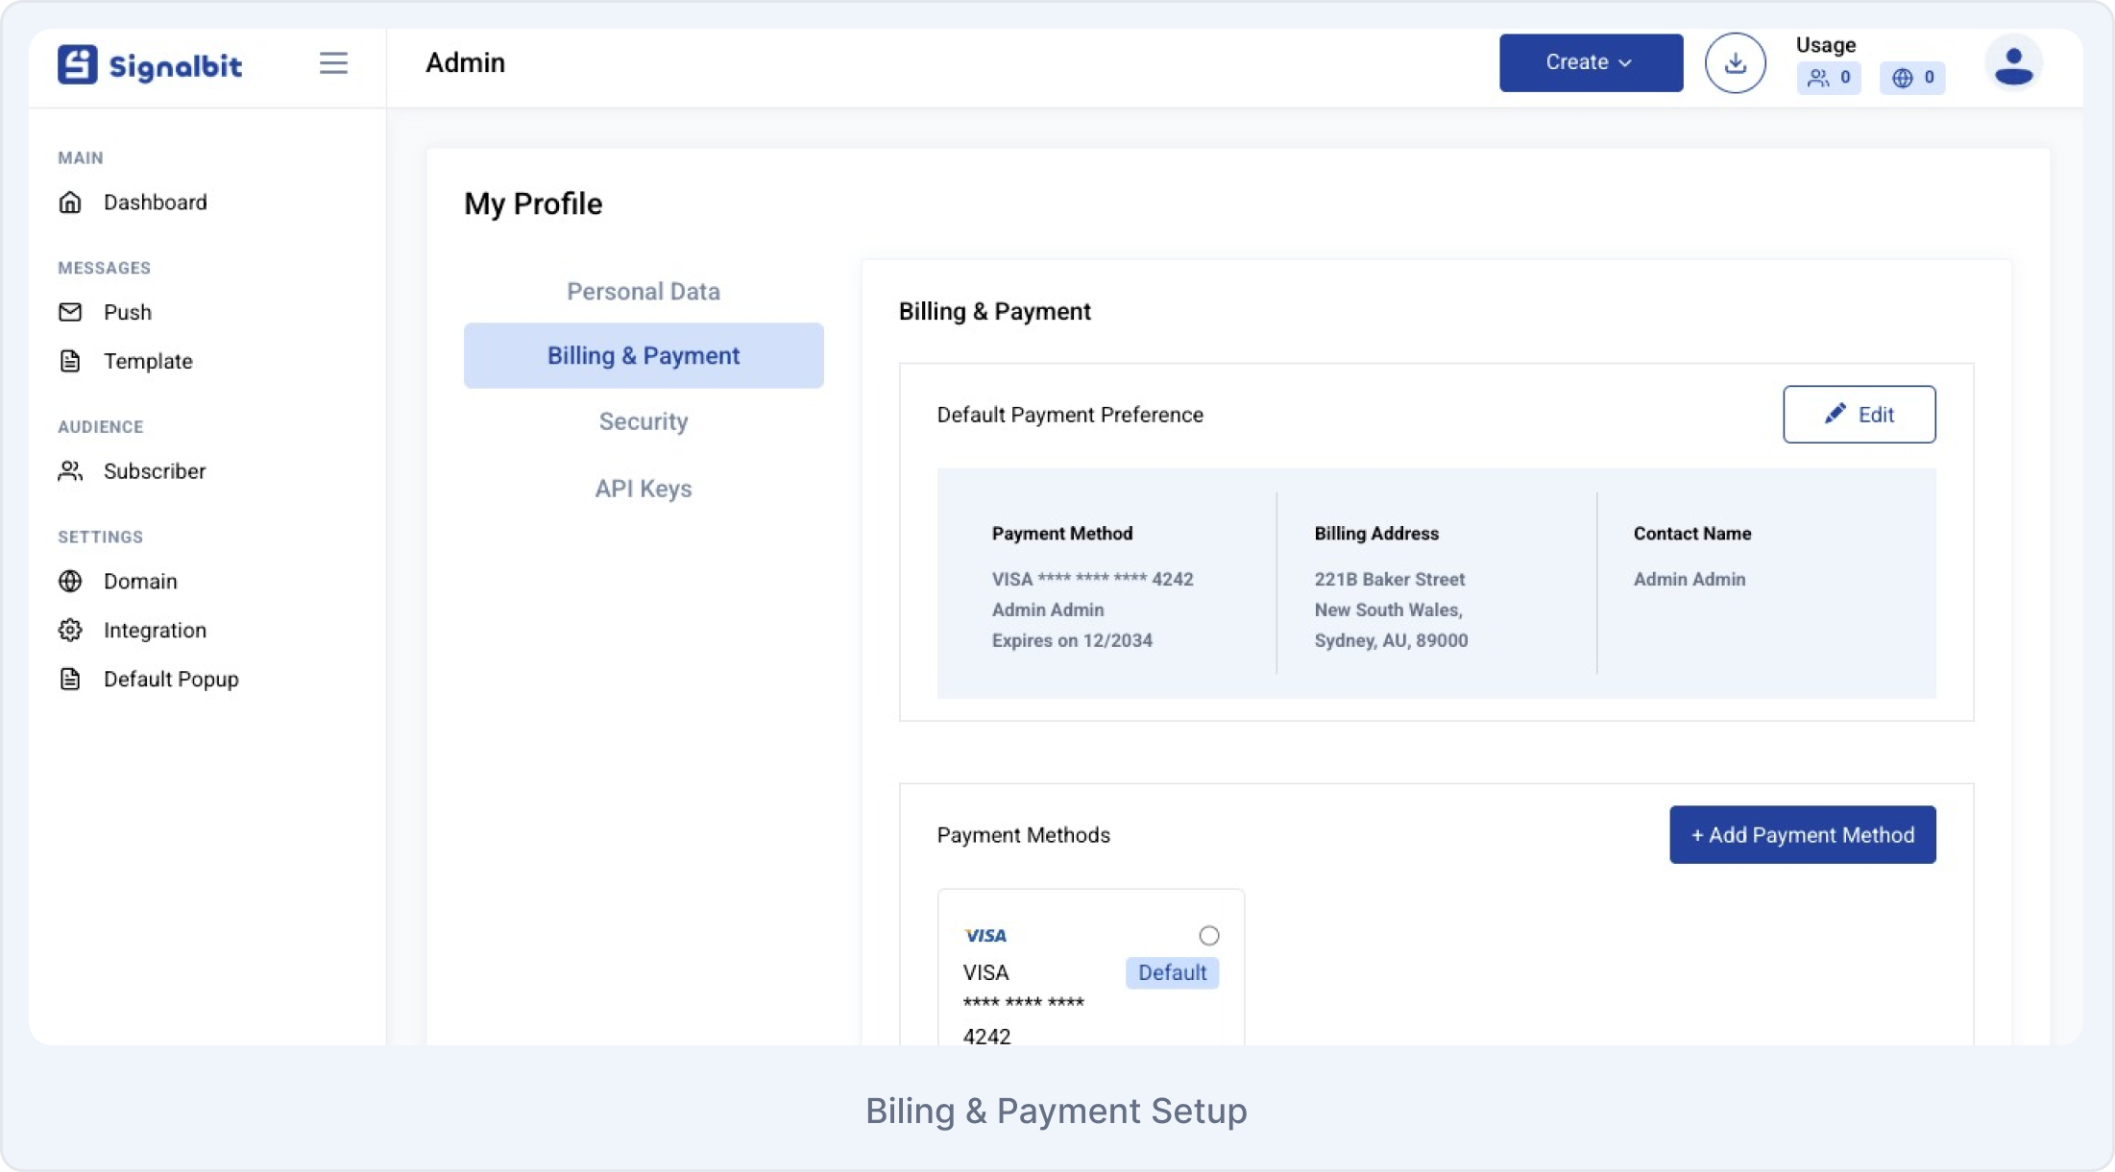Check the subscriber usage counter
2115x1172 pixels.
point(1828,79)
